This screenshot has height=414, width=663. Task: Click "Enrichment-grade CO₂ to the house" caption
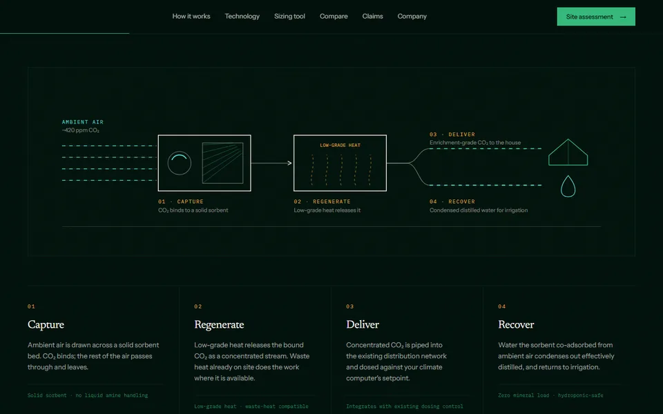(x=475, y=143)
